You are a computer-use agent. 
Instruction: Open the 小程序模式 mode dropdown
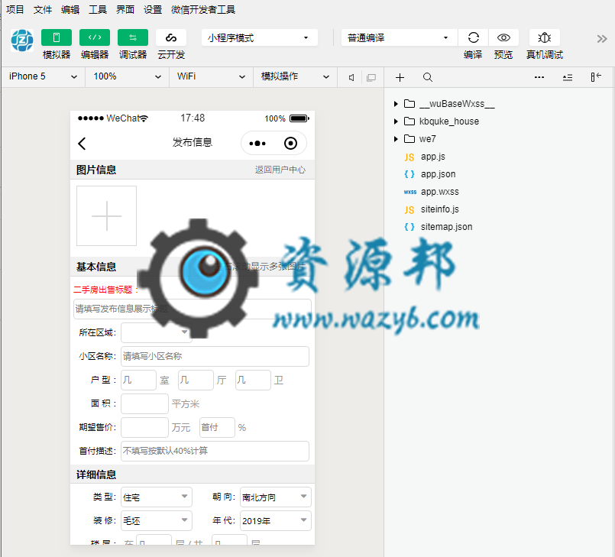259,37
